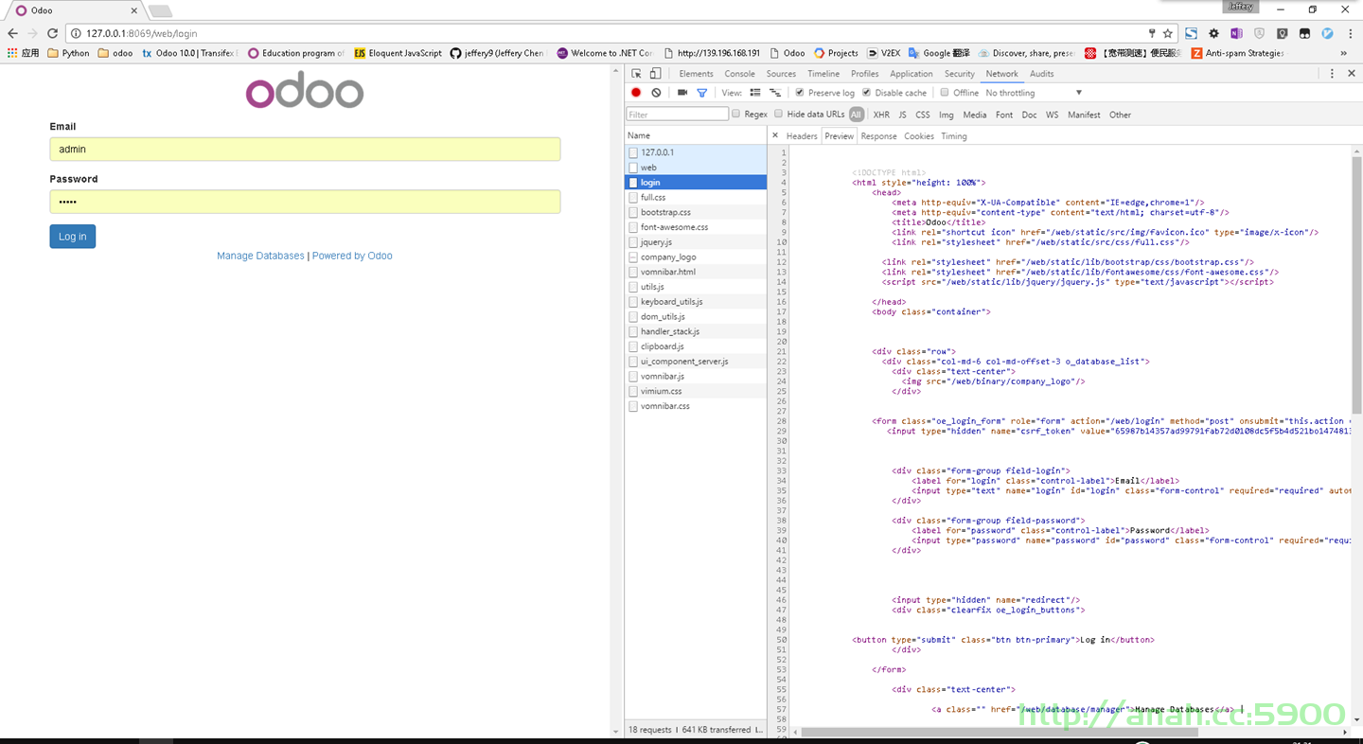The image size is (1363, 744).
Task: Clear the network log
Action: (656, 93)
